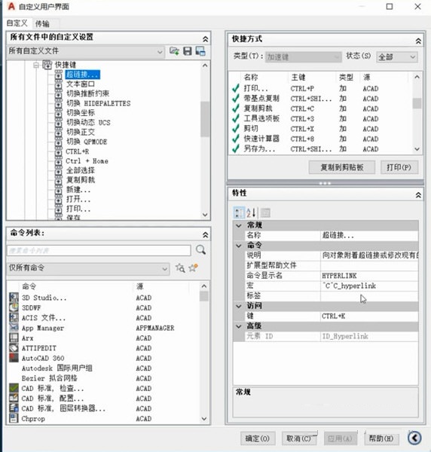The width and height of the screenshot is (431, 452).
Task: Select the 切换推断约束 tree item
Action: pos(88,93)
